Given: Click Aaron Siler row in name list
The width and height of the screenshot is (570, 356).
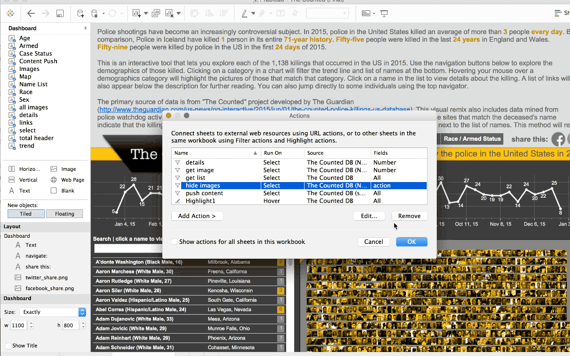Looking at the screenshot, I should [x=189, y=291].
